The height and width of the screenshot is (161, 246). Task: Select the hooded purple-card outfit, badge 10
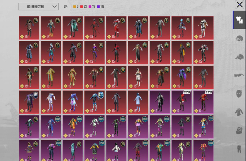point(29,151)
